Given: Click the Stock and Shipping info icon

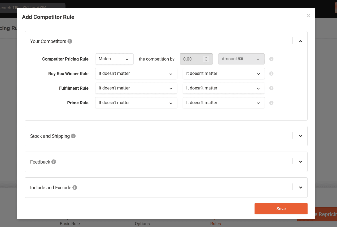Looking at the screenshot, I should pos(73,136).
